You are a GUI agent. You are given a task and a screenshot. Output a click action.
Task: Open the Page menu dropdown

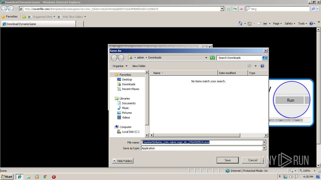[277, 23]
